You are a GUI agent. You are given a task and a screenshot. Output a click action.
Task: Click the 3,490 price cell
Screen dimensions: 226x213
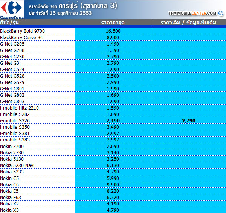(113, 127)
